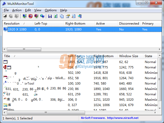The height and width of the screenshot is (123, 164).
Task: Click the 1660, 954 Window Size cell
Action: [x=126, y=89]
